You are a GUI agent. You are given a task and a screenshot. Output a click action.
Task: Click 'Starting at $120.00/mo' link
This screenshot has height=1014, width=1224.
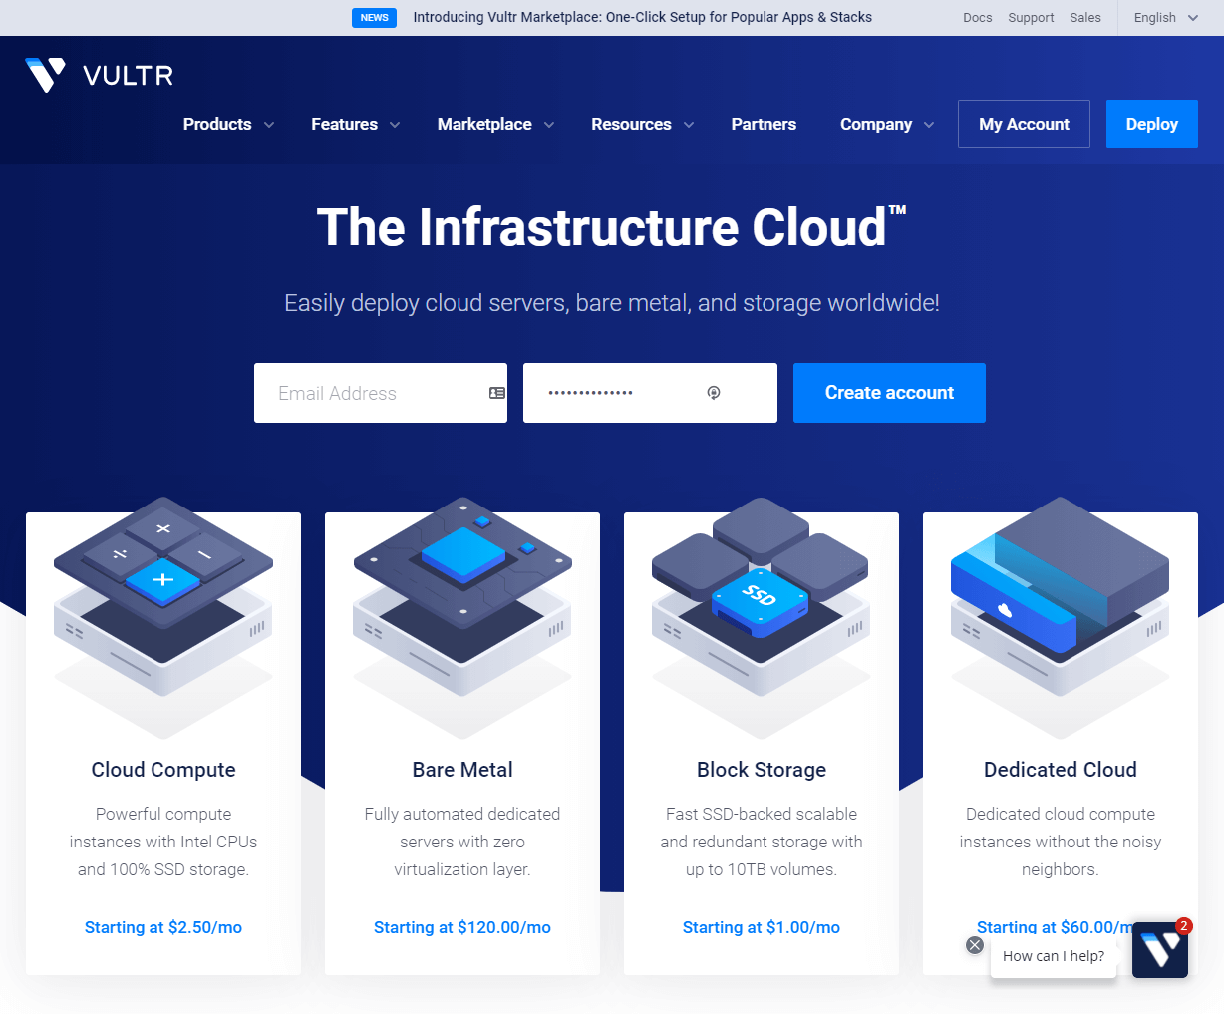[462, 927]
